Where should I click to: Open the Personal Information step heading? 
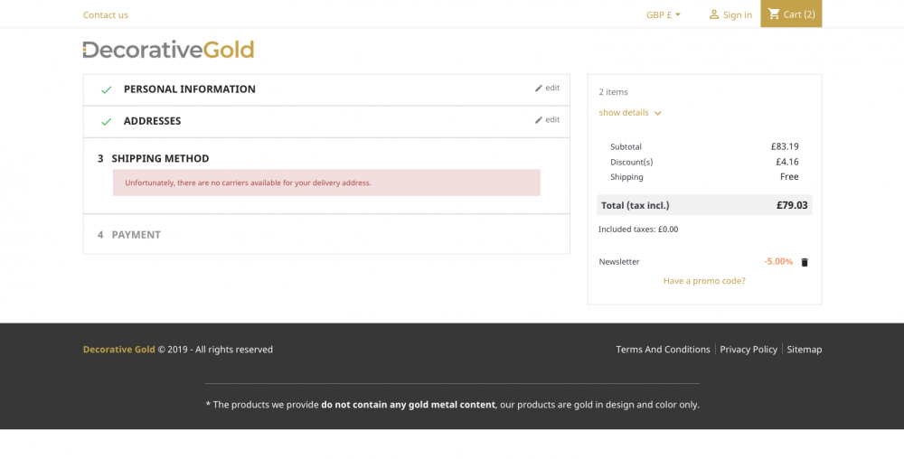click(190, 89)
